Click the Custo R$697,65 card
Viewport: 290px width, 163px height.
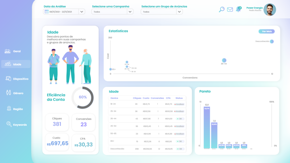click(57, 142)
